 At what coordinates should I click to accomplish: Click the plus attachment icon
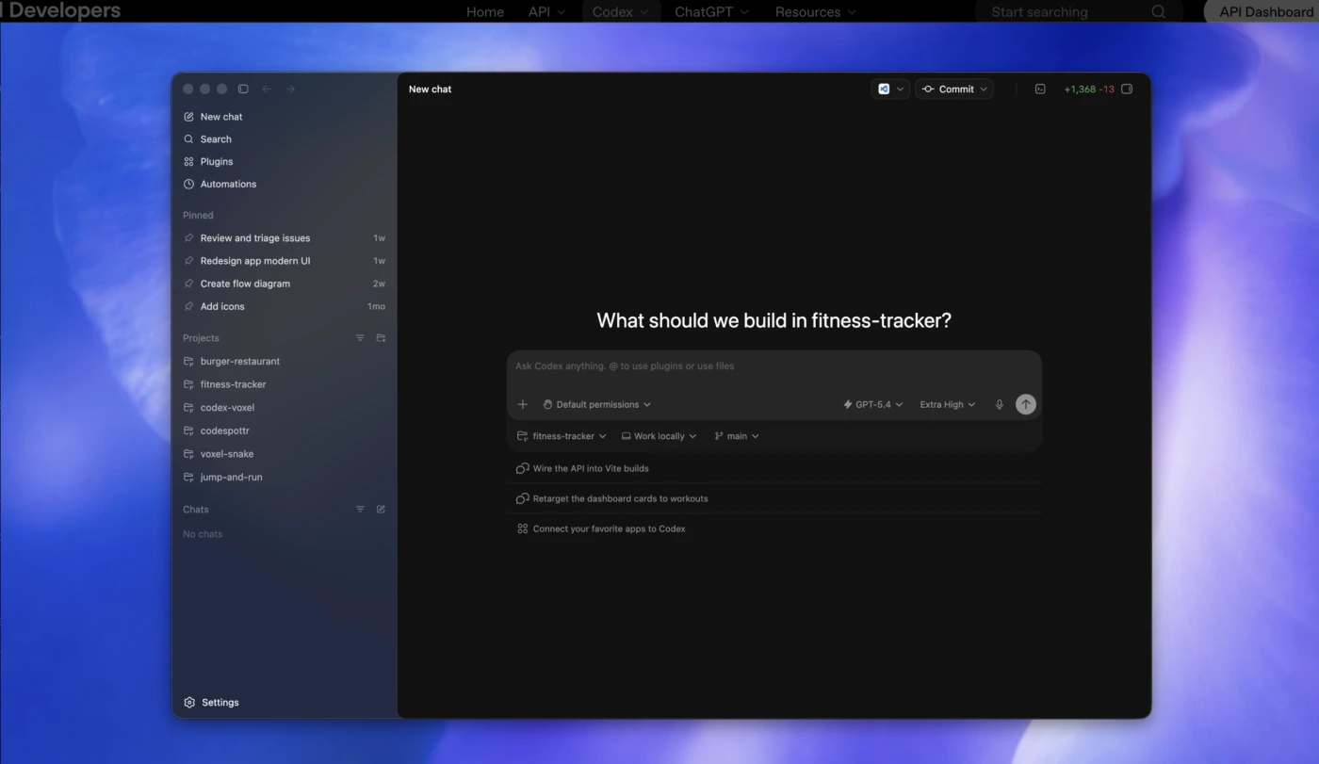tap(523, 405)
